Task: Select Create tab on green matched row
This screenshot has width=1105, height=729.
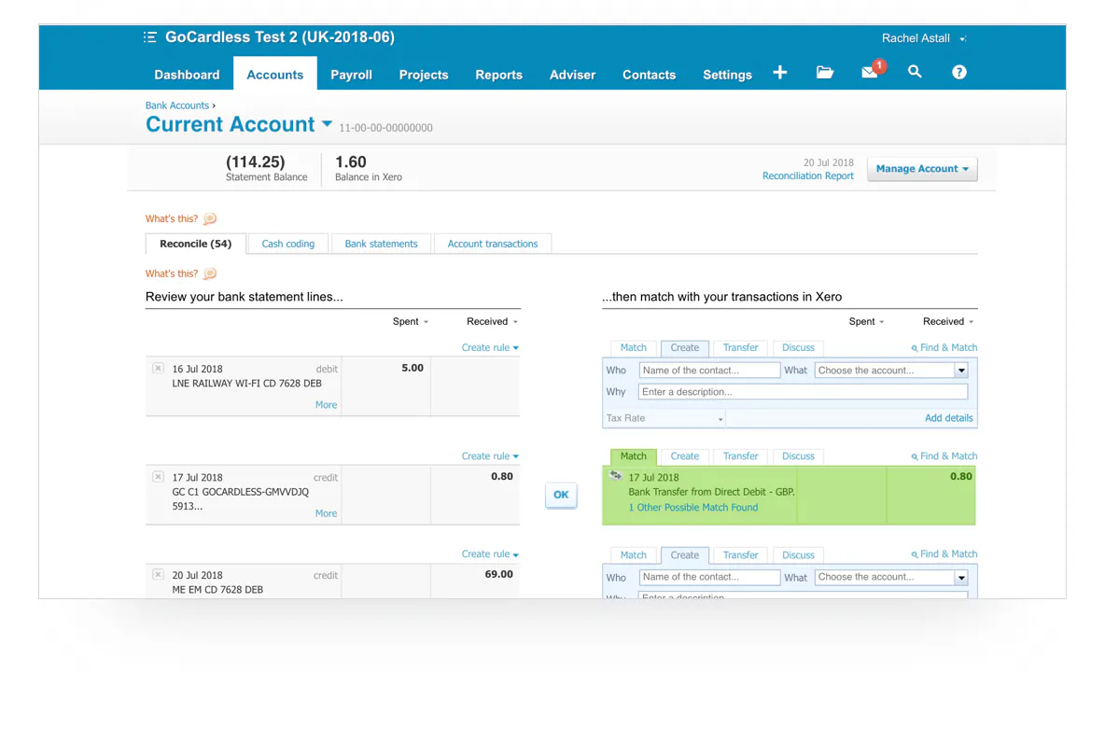Action: click(685, 456)
